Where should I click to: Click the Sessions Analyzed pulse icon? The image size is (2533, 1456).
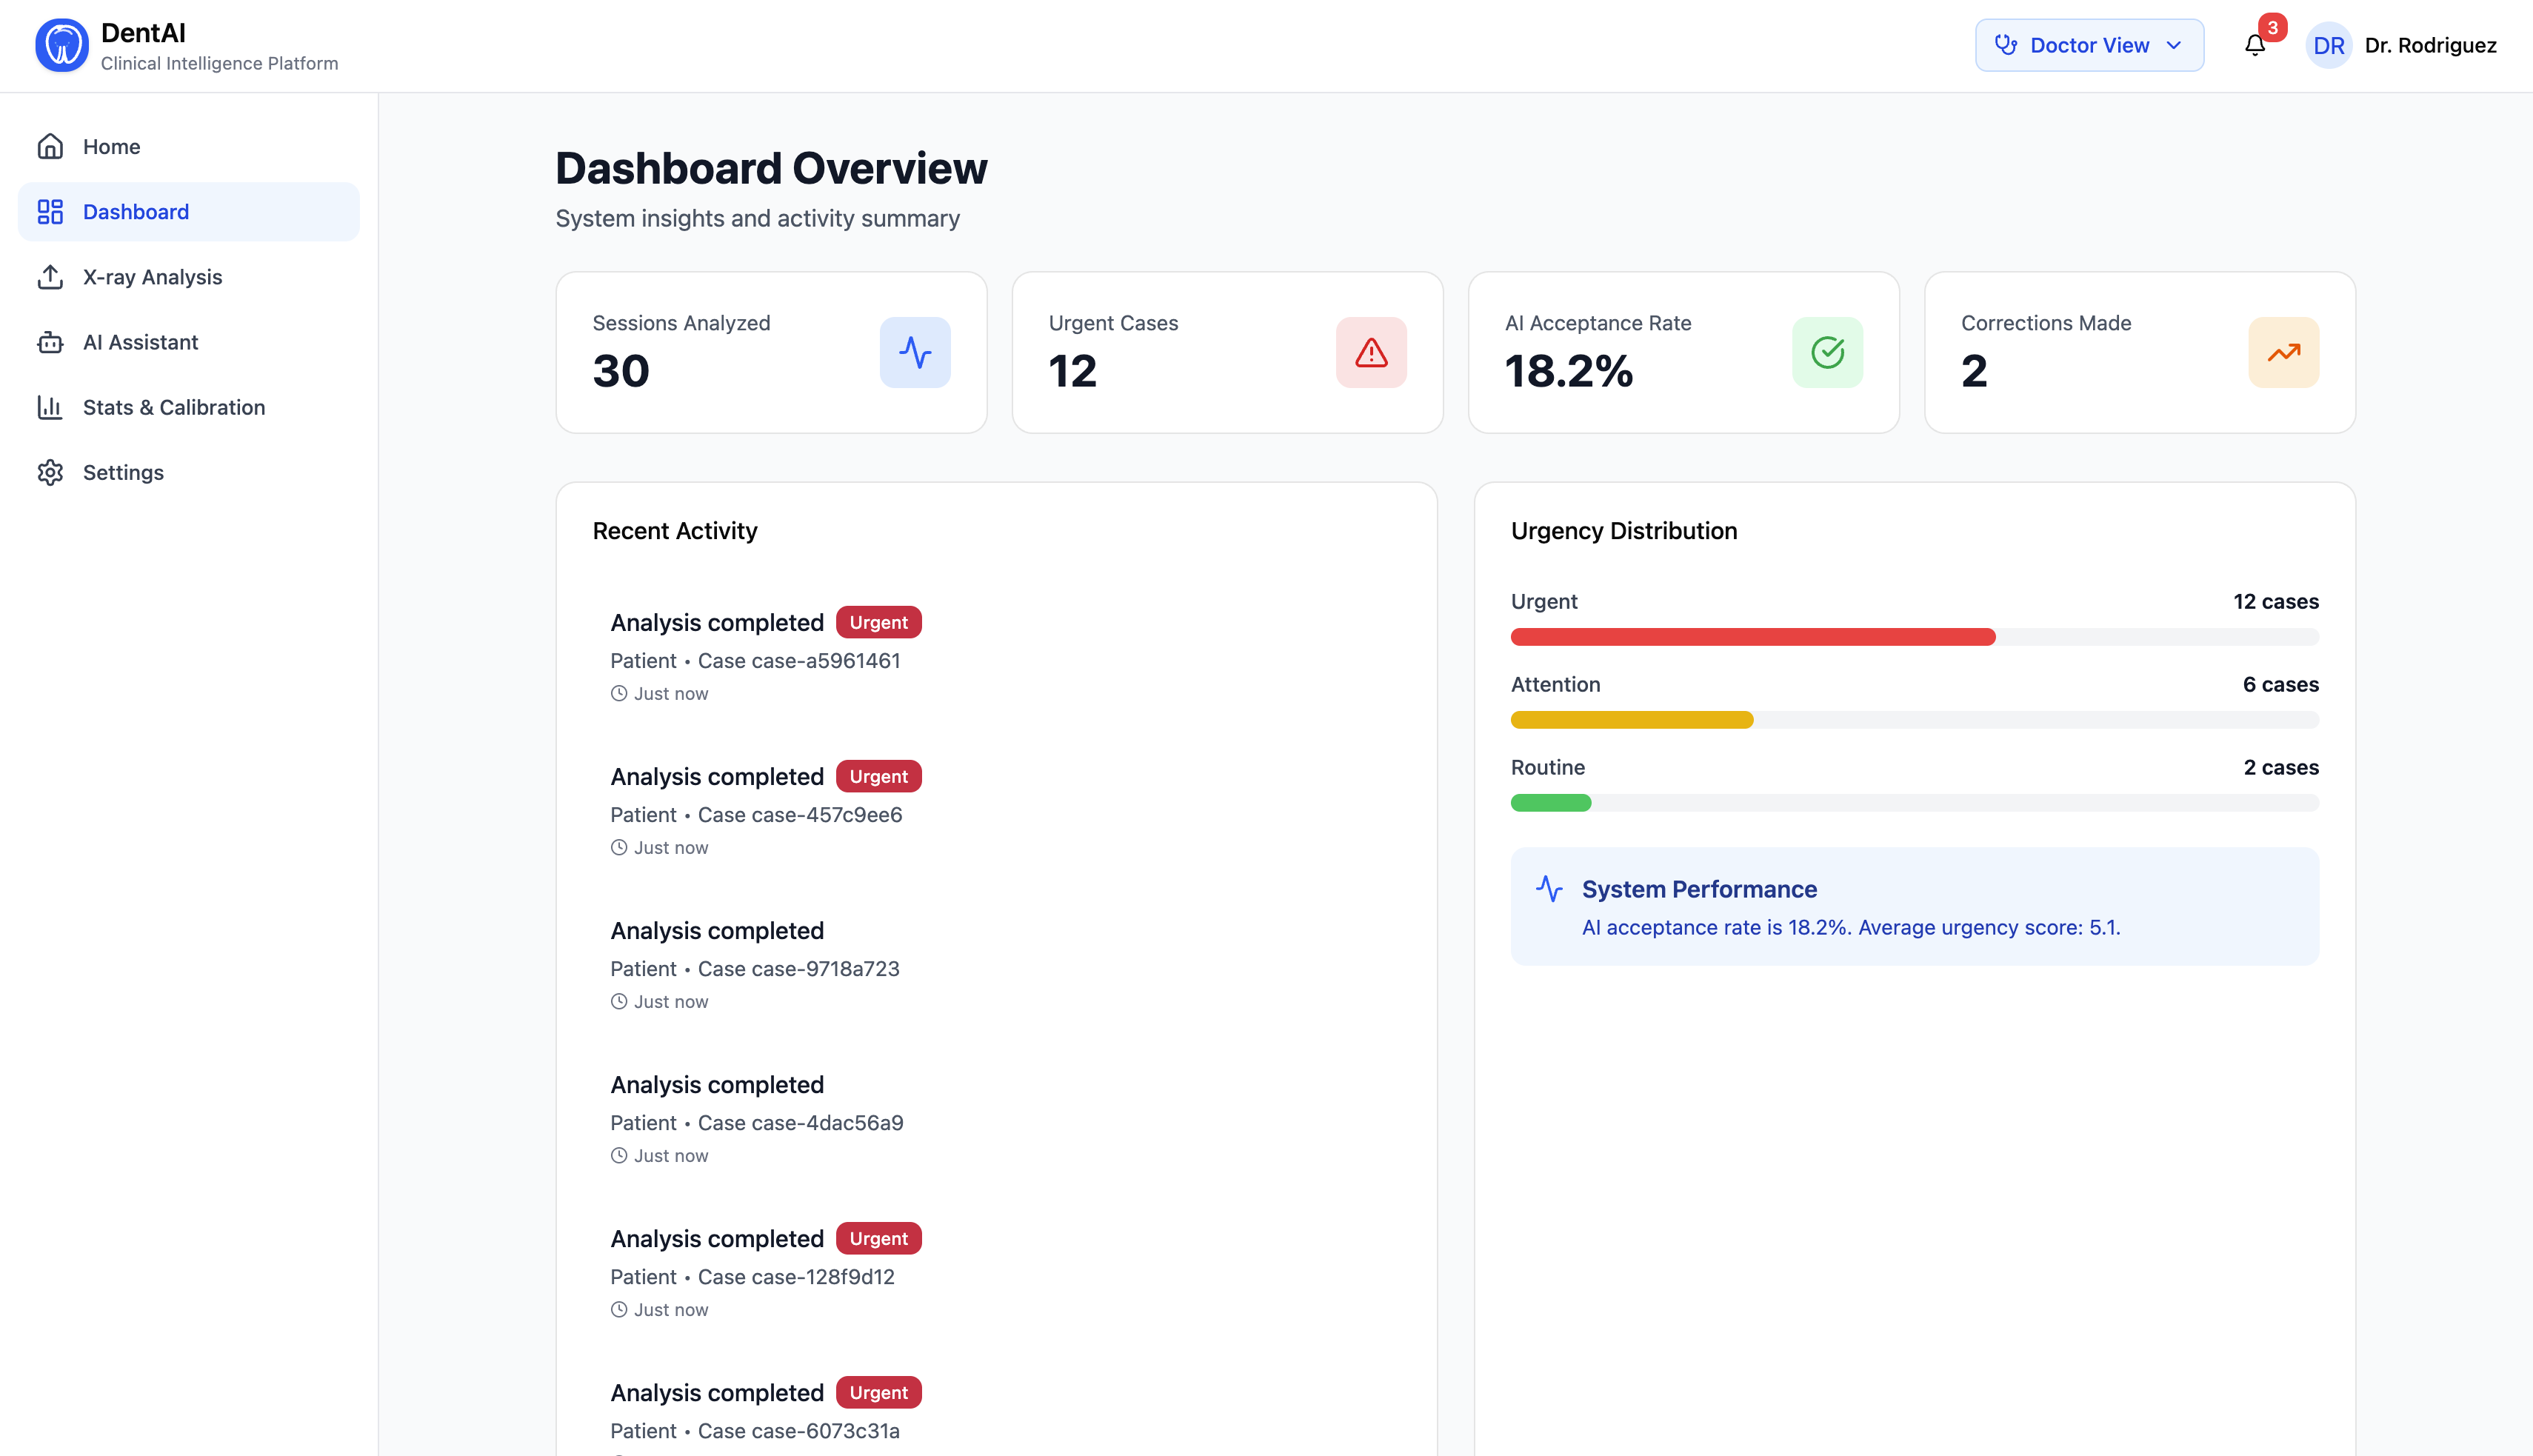[914, 352]
